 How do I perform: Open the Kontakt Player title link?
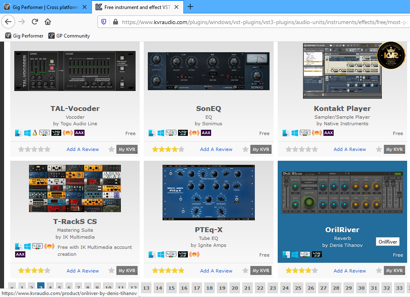point(342,109)
